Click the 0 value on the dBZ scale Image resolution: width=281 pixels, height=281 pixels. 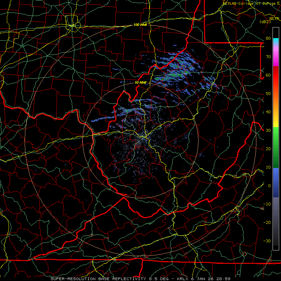269,186
